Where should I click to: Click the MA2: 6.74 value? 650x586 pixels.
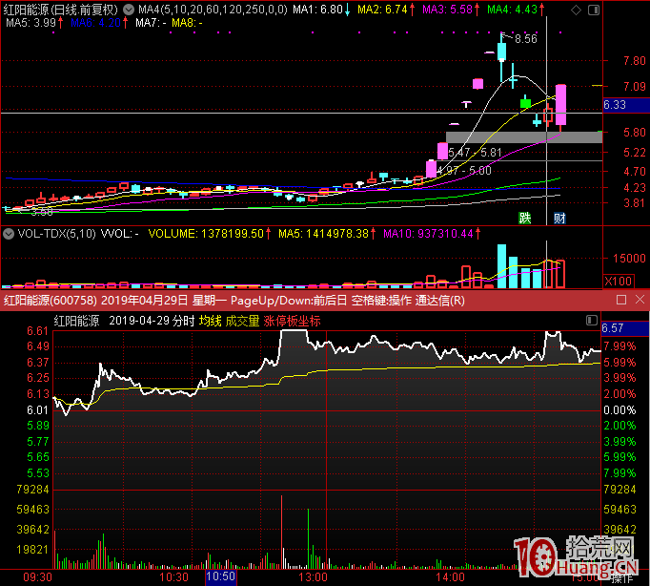pos(382,10)
